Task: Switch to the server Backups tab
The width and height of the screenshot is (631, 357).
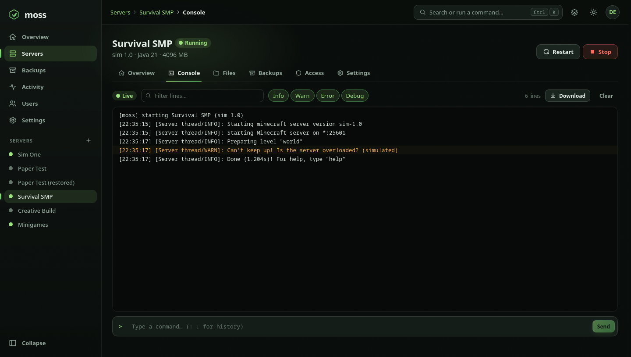Action: [x=266, y=73]
